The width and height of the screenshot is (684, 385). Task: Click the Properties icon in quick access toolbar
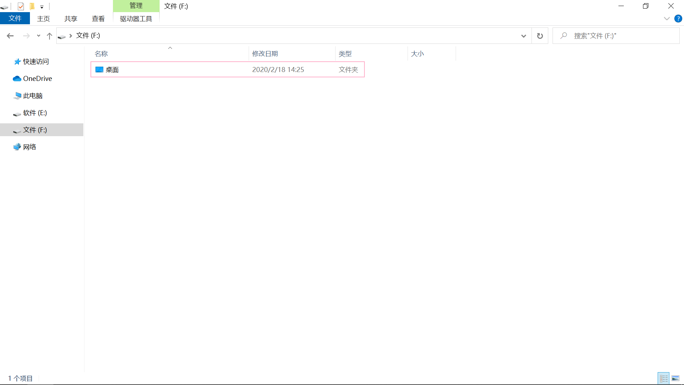(x=21, y=6)
